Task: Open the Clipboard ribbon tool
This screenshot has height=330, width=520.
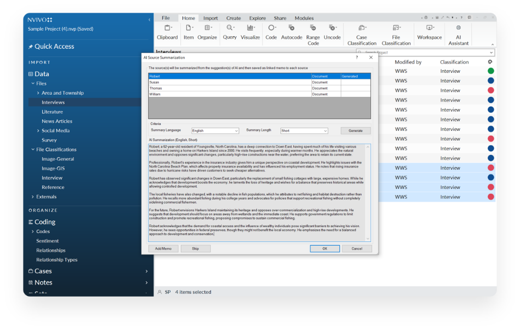Action: click(x=167, y=32)
